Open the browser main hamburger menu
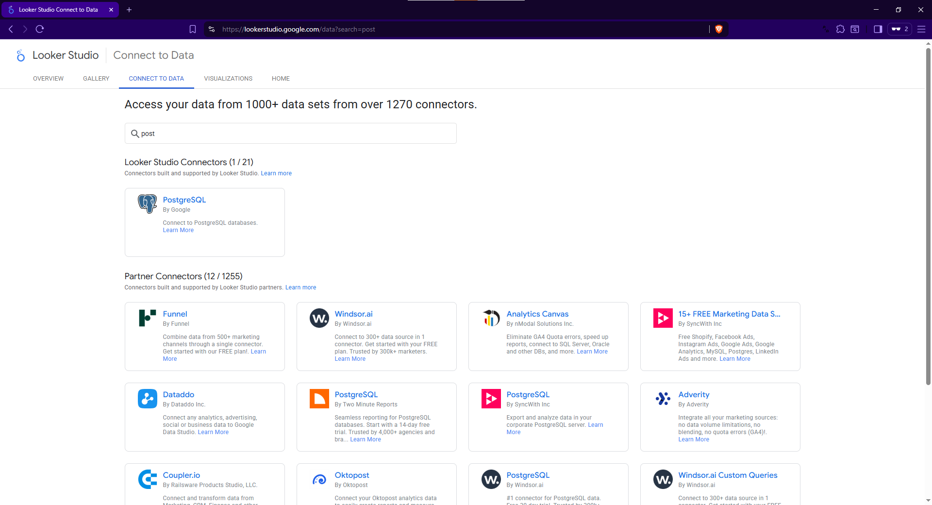This screenshot has height=505, width=932. (921, 29)
